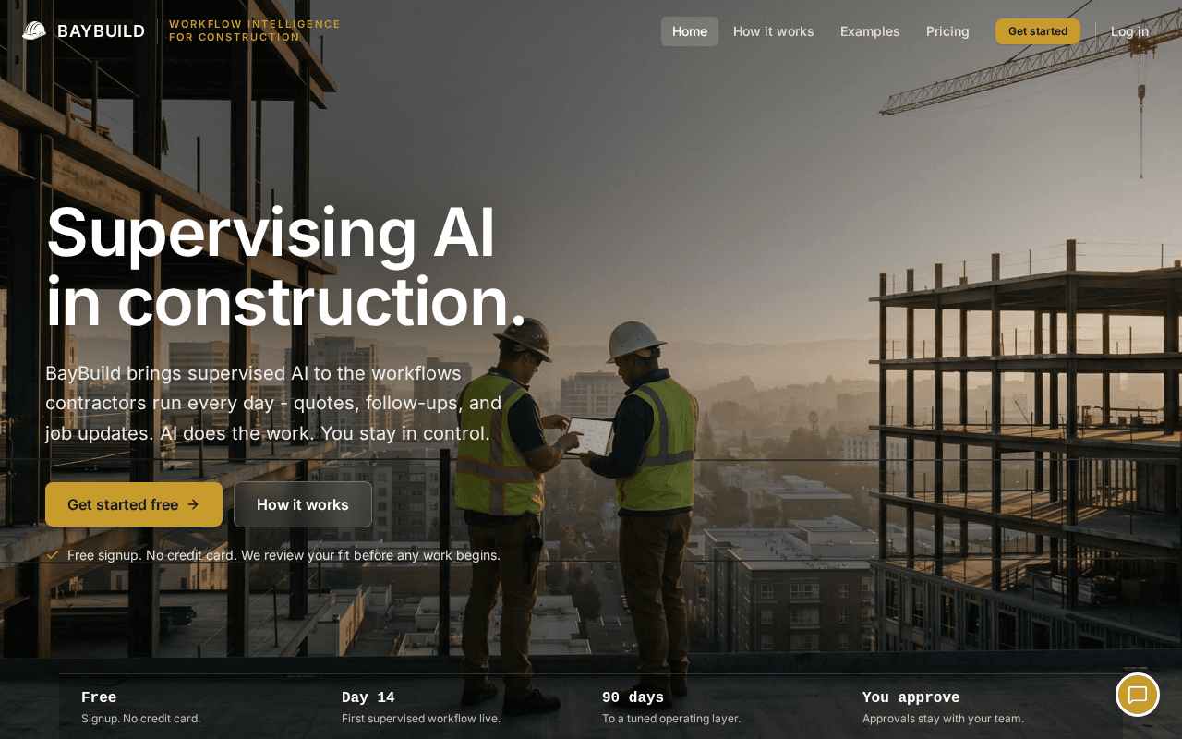Select Examples in the navigation bar
1182x739 pixels.
coord(870,31)
